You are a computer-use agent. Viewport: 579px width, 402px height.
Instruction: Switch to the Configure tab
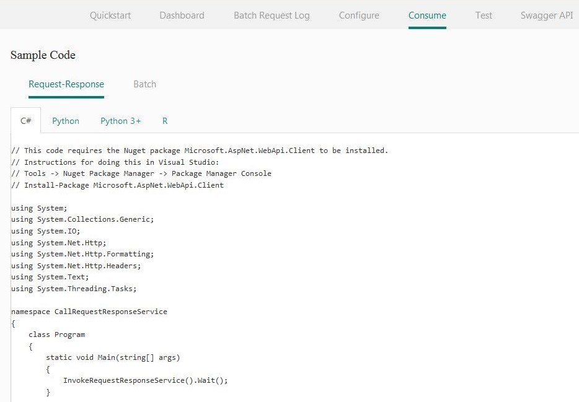point(359,15)
